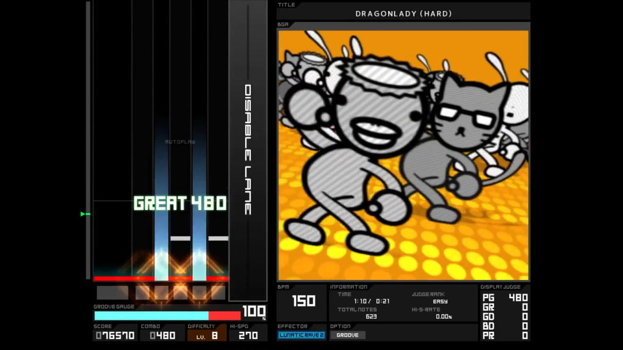Click the AUTOPLAY label in the lanes
Screen dimensions: 623x350
pyautogui.click(x=180, y=142)
